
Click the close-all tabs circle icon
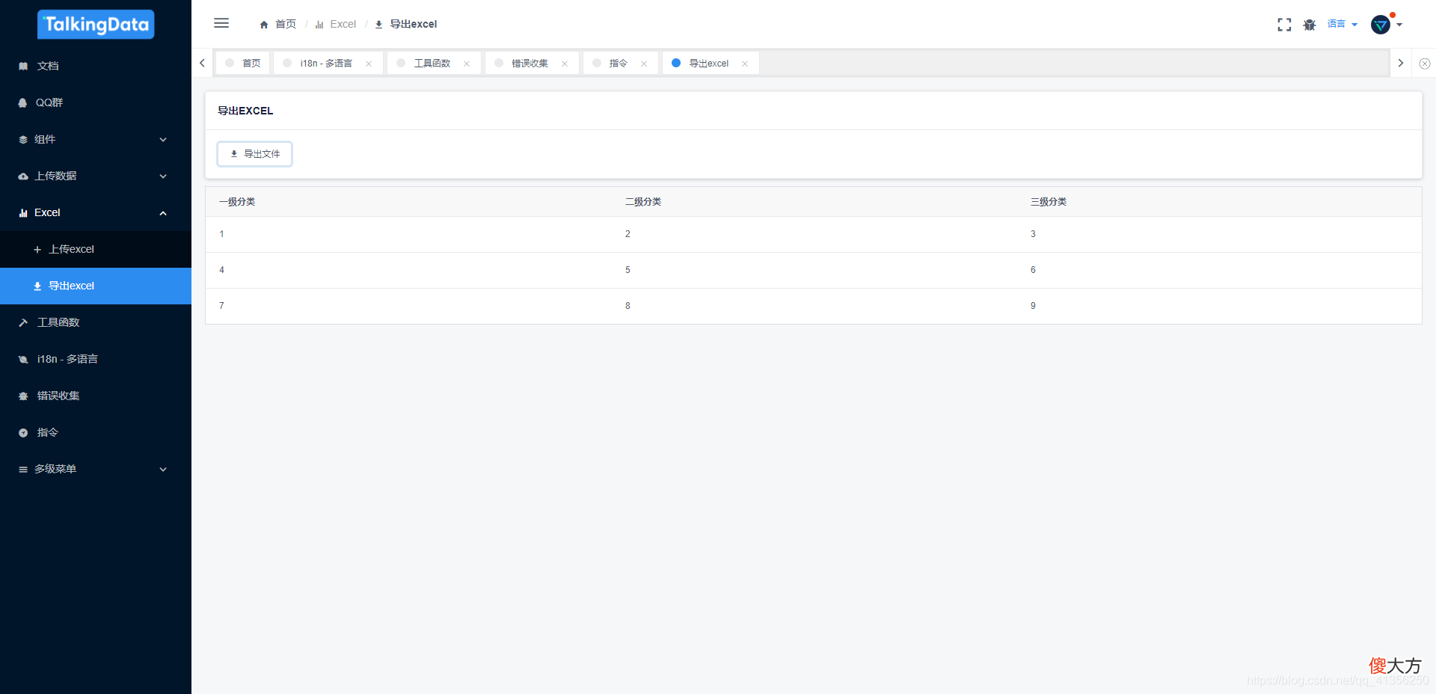coord(1425,64)
